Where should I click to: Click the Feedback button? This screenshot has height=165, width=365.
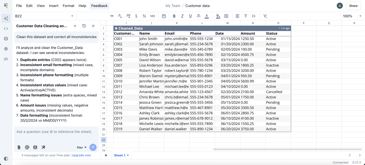point(99,6)
